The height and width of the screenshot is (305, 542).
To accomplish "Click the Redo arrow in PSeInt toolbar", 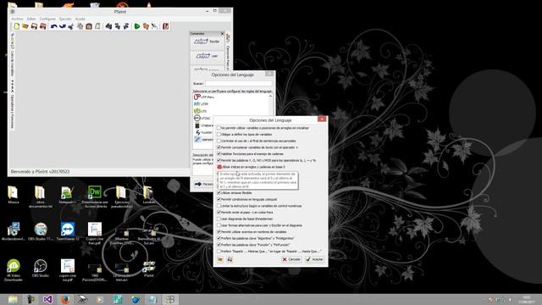I will pyautogui.click(x=62, y=26).
